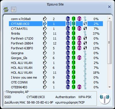Screen dimensions: 115x109
Task: Select network Giorgos_Gls
Action: [x=56, y=58]
